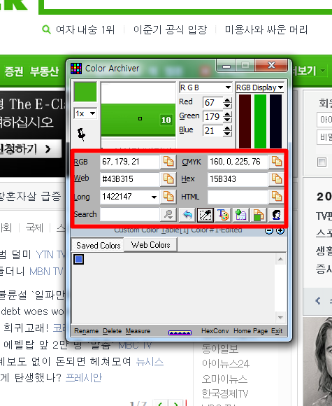
Task: Click Exit in the bottom bar
Action: tap(277, 331)
